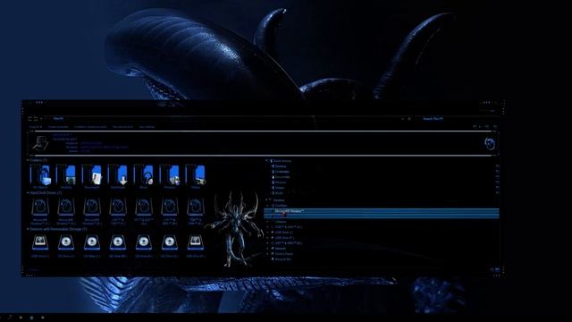Viewport: 572px width, 322px height.
Task: Open Control Panel in the navigation tree
Action: 283,254
